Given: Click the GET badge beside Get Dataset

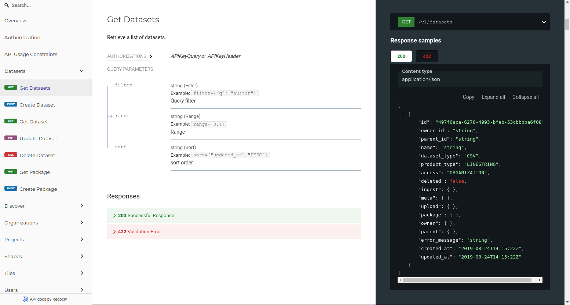Looking at the screenshot, I should [11, 121].
